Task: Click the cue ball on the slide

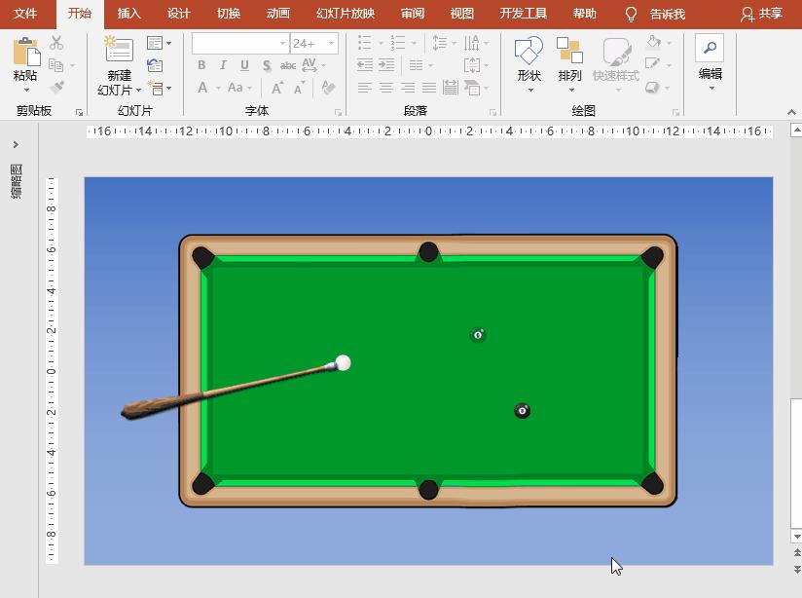Action: [x=343, y=363]
